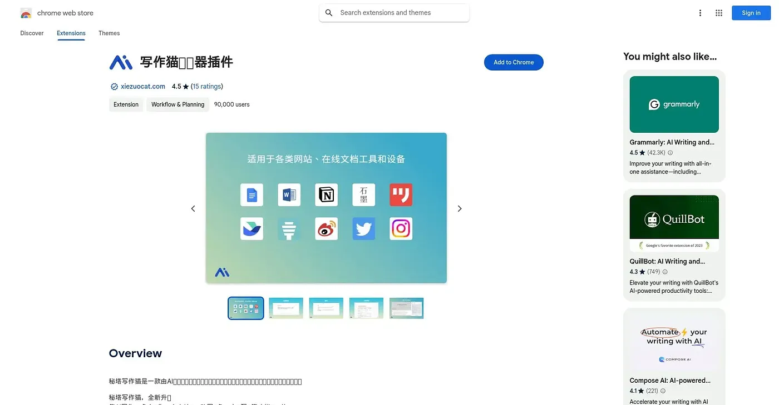Image resolution: width=779 pixels, height=405 pixels.
Task: Open the Compose AI recommendation card image
Action: (674, 343)
